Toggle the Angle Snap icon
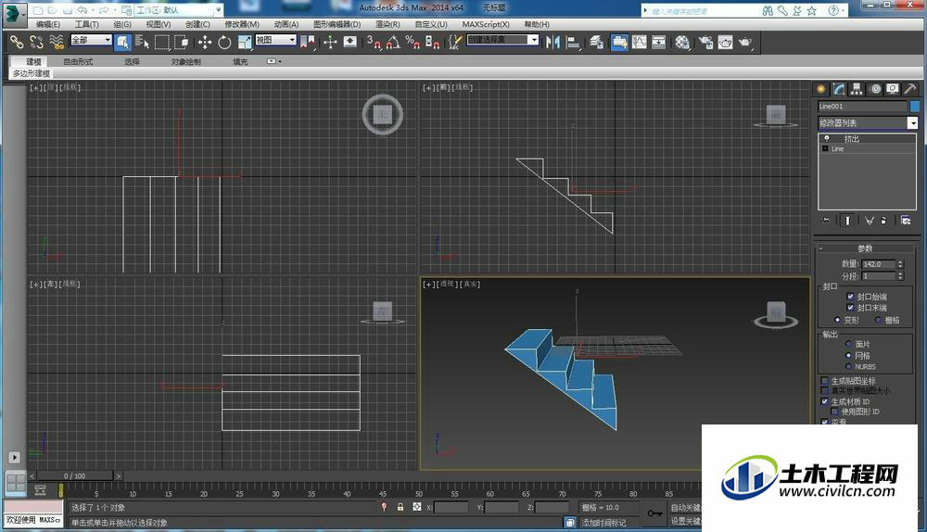The image size is (927, 532). [393, 42]
